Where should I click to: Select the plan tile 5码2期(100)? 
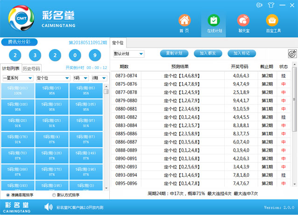[18, 107]
